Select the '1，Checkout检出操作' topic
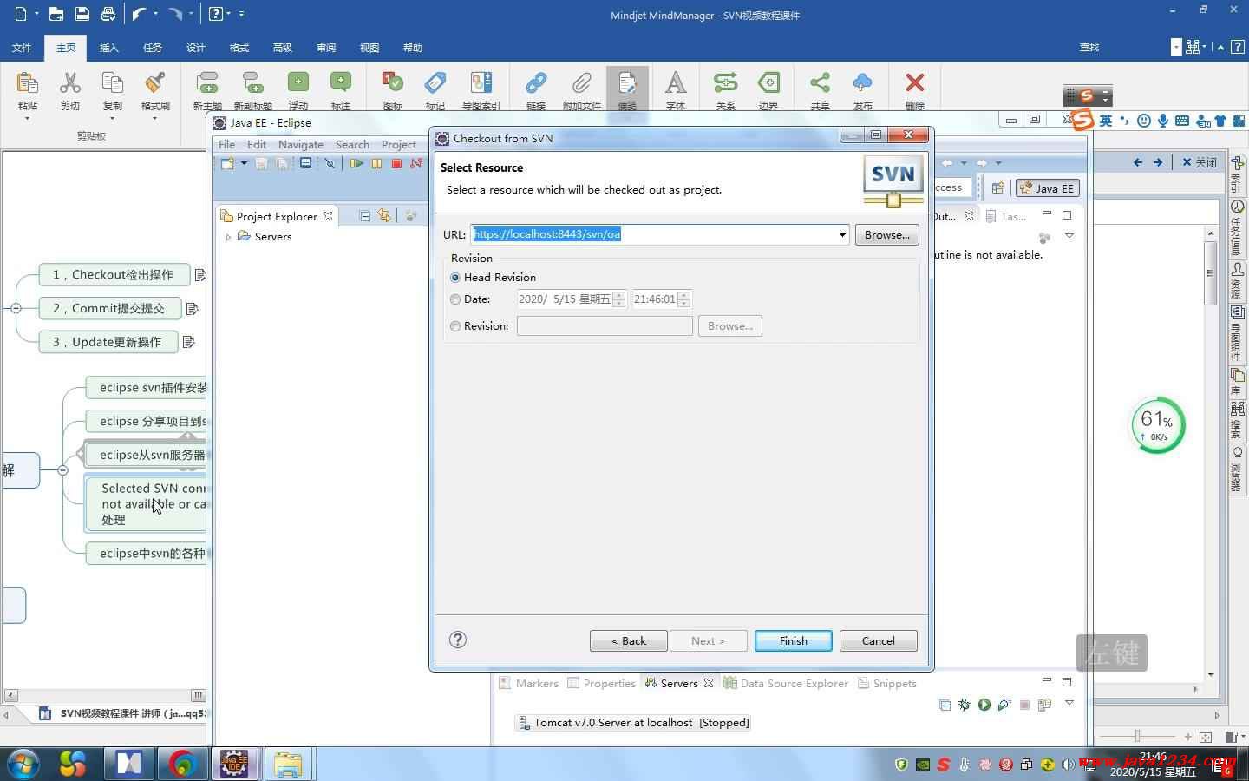1249x781 pixels. (x=113, y=275)
